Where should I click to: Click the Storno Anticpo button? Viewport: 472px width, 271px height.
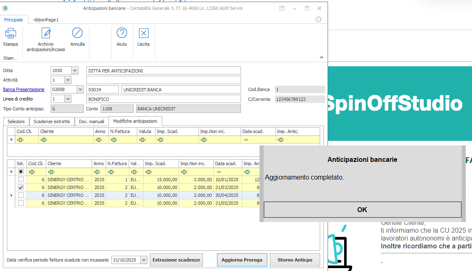(295, 260)
